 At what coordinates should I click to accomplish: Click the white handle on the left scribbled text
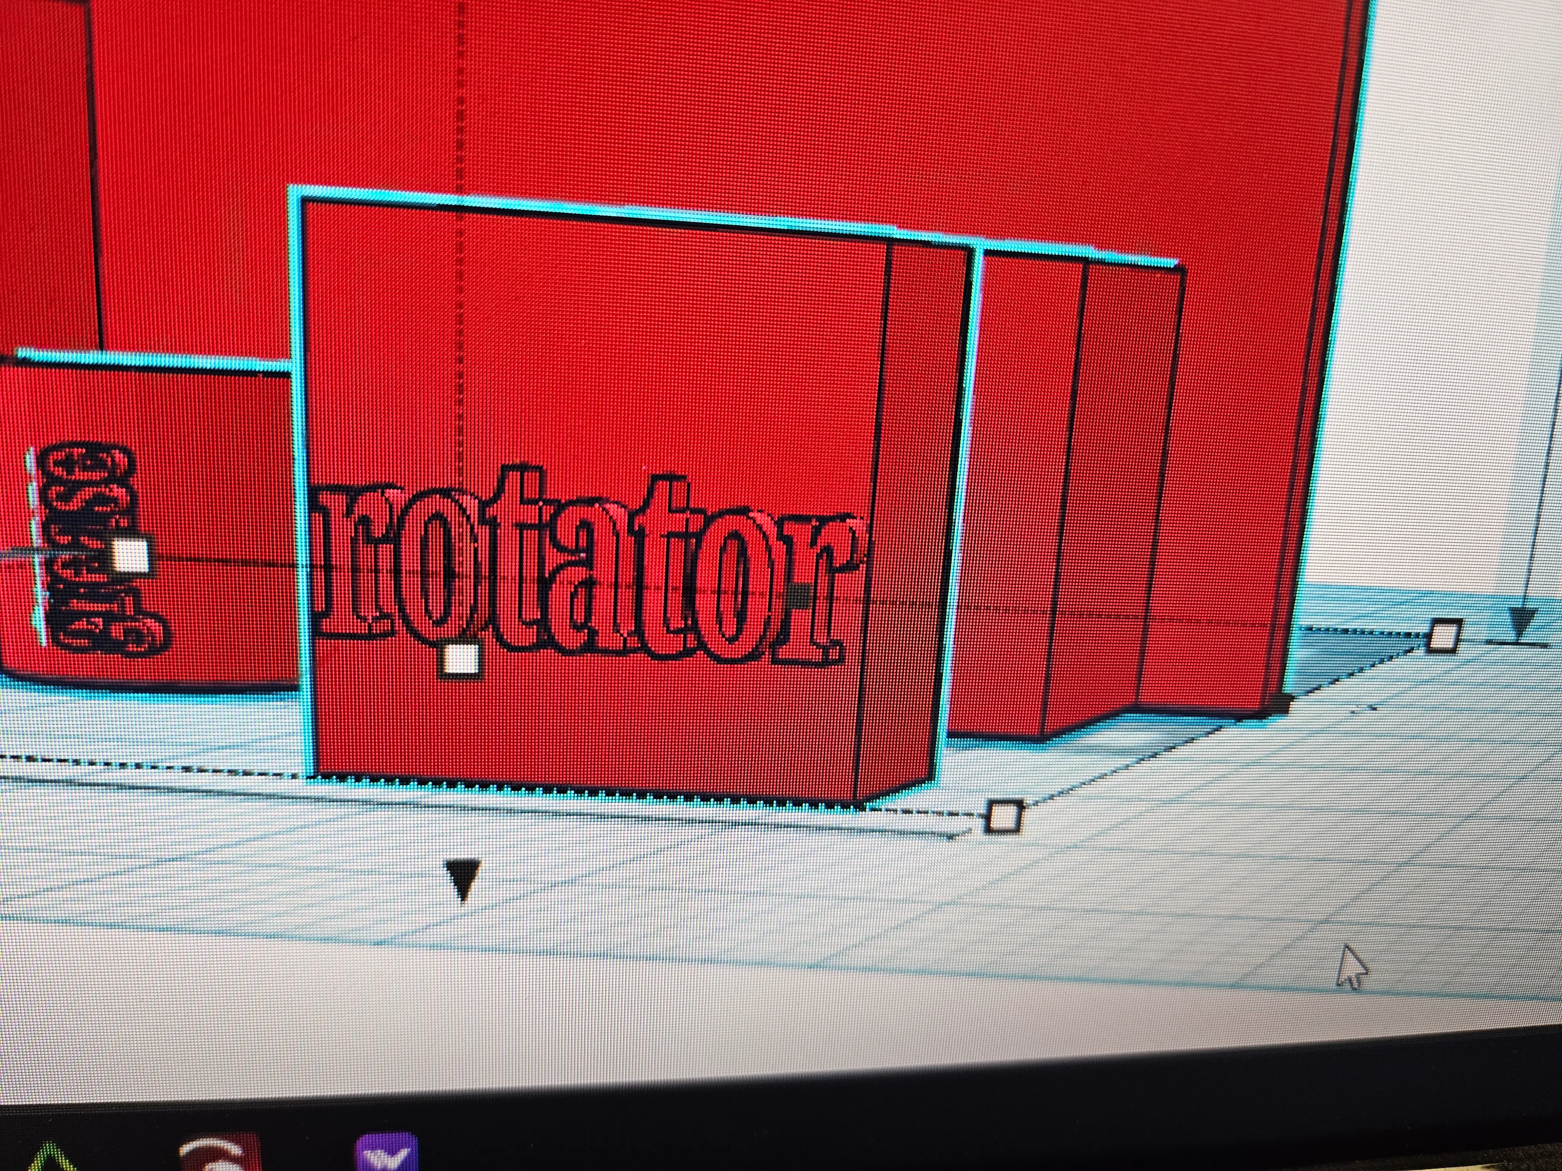130,554
